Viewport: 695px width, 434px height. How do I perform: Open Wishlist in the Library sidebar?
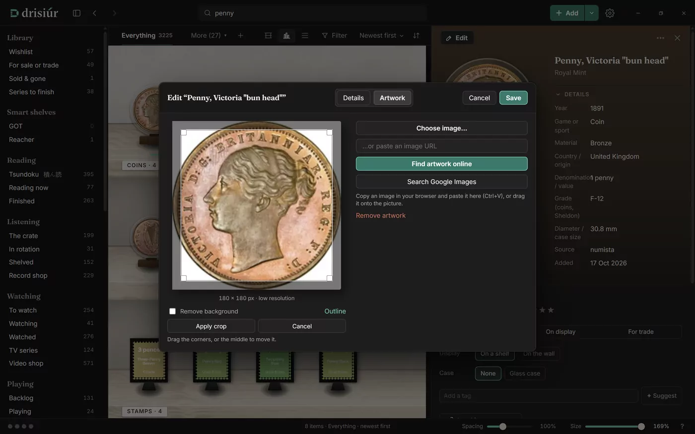pyautogui.click(x=51, y=52)
